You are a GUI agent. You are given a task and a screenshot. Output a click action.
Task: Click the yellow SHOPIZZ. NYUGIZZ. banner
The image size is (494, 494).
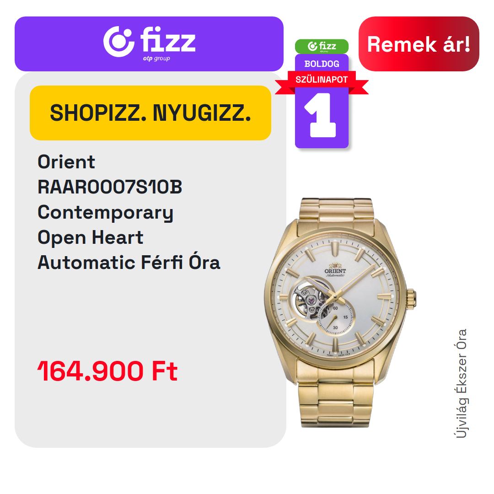150,113
